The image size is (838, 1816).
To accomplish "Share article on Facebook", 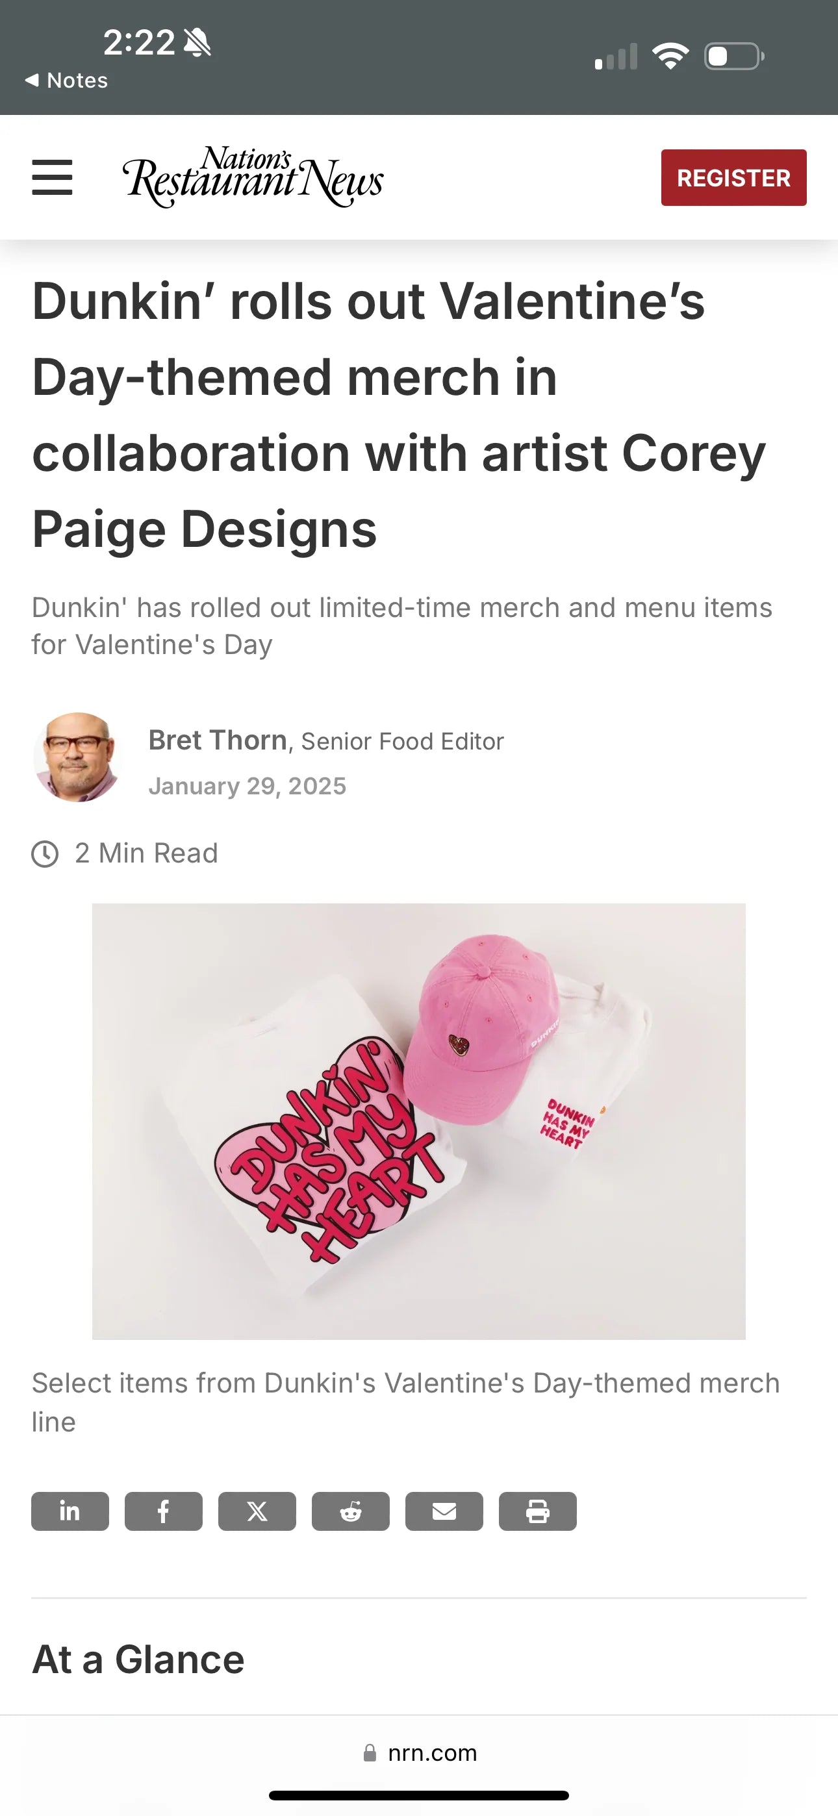I will pyautogui.click(x=163, y=1511).
